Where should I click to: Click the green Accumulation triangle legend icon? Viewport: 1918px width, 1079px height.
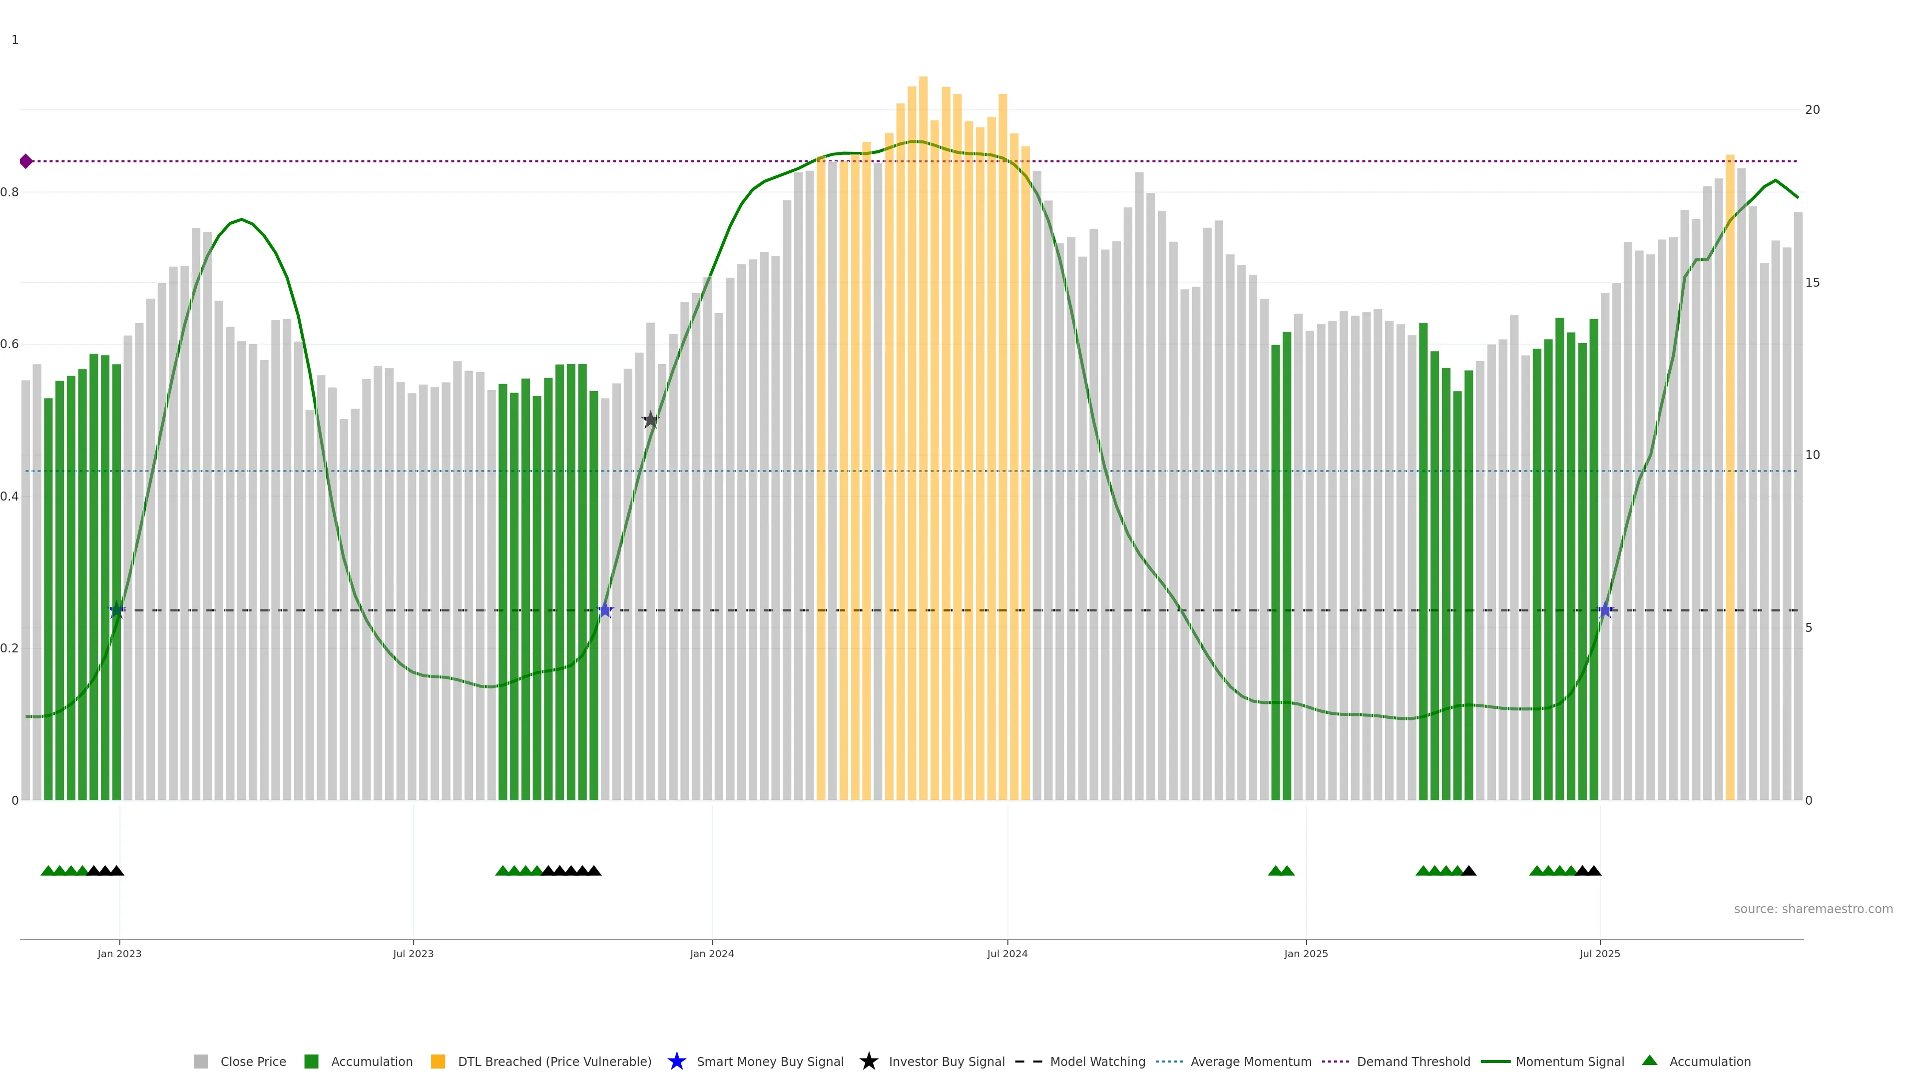1649,1061
